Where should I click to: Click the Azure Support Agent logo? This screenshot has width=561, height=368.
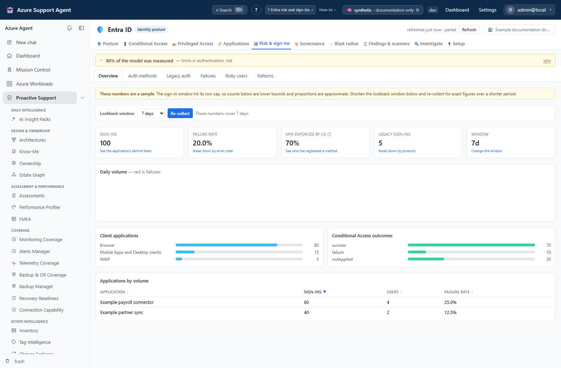click(10, 10)
